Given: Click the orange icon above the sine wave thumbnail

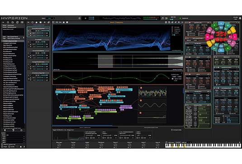Looking at the screenshot, I should tap(141, 100).
